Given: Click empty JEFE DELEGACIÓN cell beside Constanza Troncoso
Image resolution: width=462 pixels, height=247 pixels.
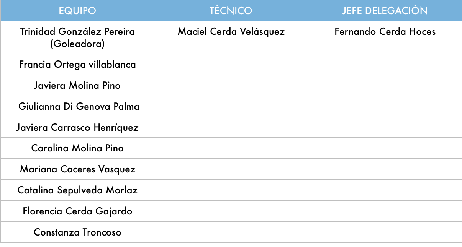Looking at the screenshot, I should pos(385,232).
